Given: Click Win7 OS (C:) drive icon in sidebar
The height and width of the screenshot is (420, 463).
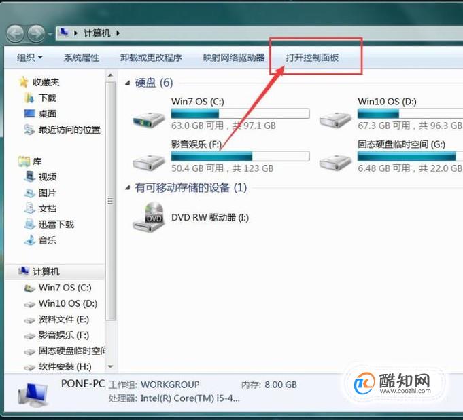Looking at the screenshot, I should coord(29,288).
